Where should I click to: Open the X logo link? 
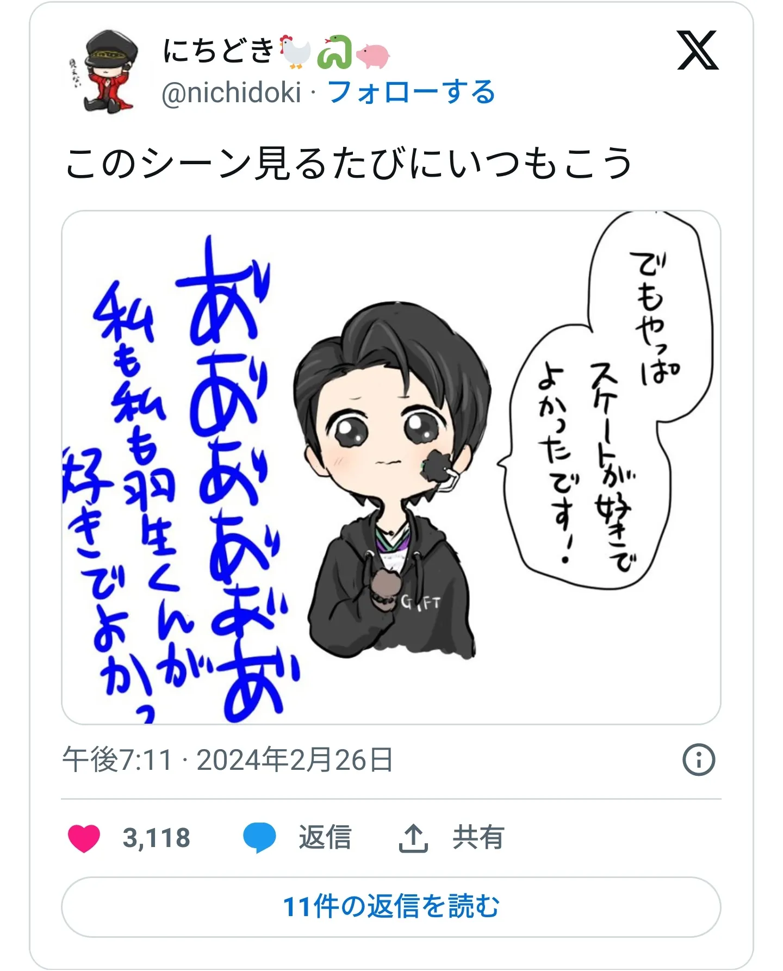[698, 51]
